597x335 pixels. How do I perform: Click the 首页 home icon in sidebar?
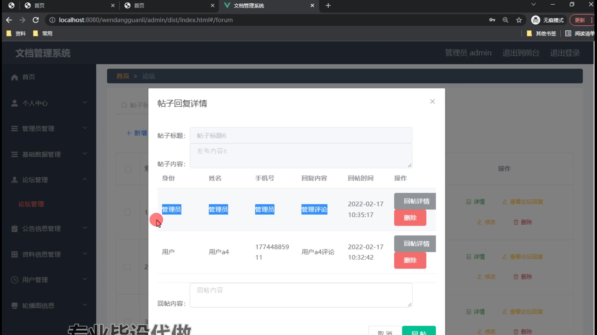pos(15,77)
